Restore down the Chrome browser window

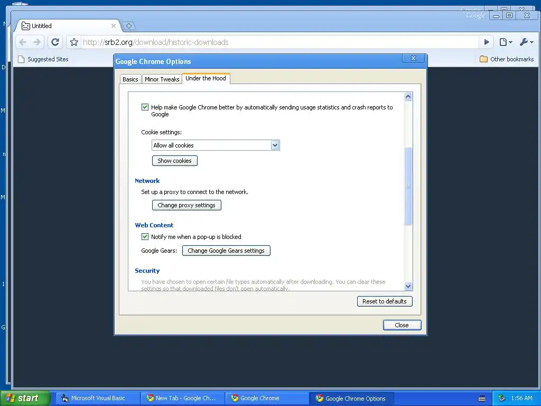[x=509, y=15]
